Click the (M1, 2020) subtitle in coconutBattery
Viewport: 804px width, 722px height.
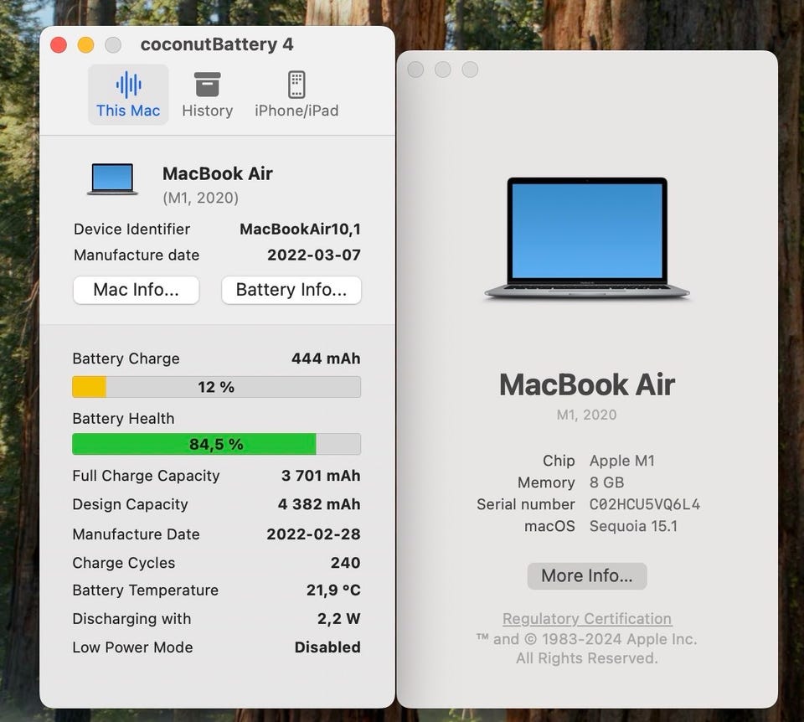tap(200, 198)
